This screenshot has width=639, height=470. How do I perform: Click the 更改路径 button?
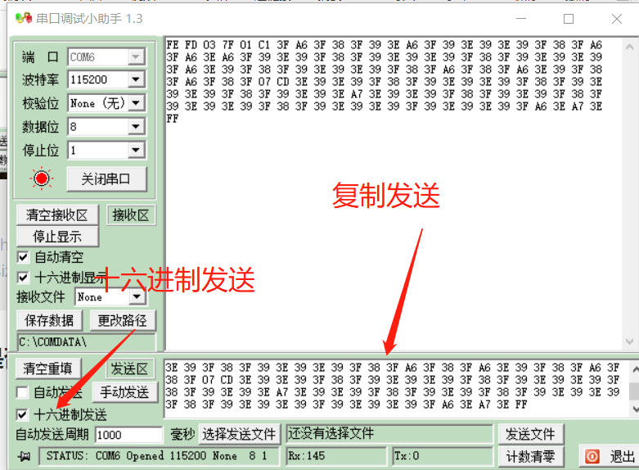(122, 320)
